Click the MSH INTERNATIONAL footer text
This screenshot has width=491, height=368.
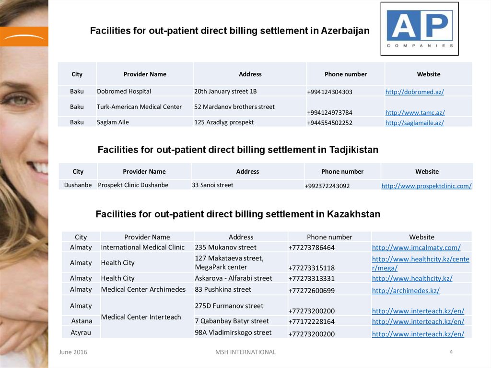coord(245,352)
